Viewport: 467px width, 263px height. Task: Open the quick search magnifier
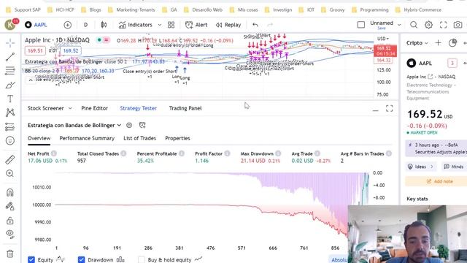414,25
